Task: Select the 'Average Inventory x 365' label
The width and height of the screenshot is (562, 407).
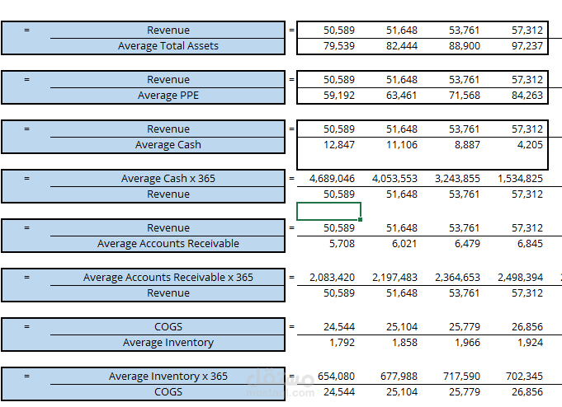Action: (168, 376)
